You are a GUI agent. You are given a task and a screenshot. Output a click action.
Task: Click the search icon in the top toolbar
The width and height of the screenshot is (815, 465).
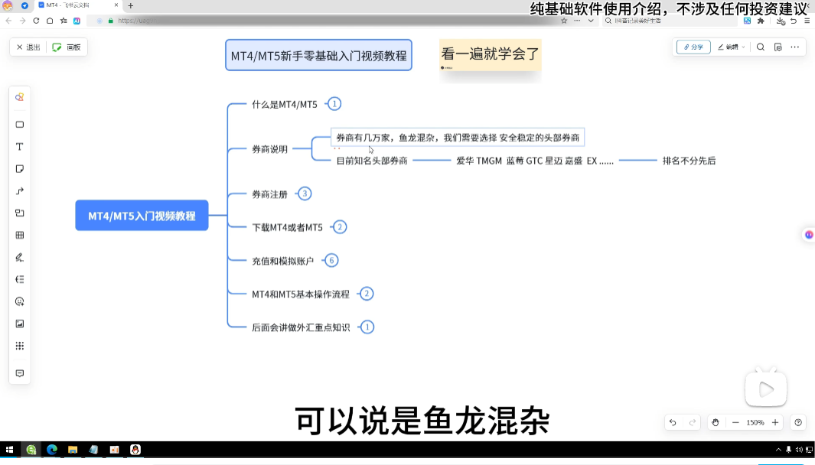(761, 47)
